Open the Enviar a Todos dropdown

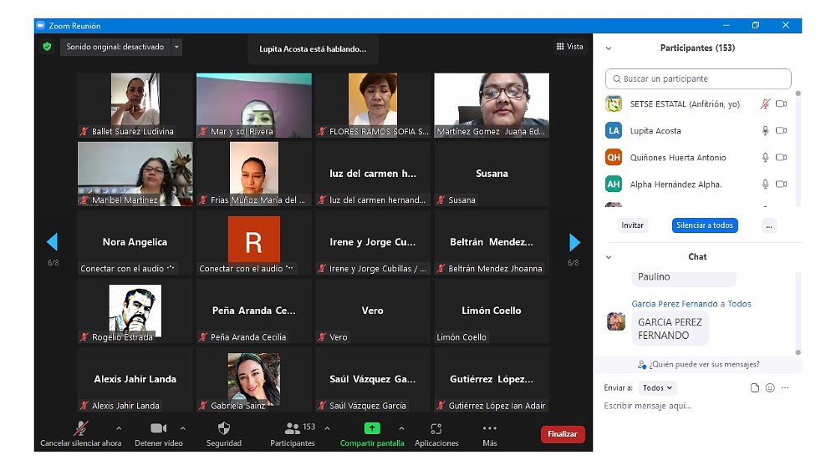(x=657, y=388)
